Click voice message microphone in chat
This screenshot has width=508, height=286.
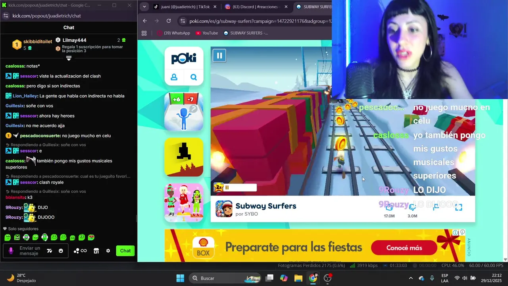tap(11, 251)
